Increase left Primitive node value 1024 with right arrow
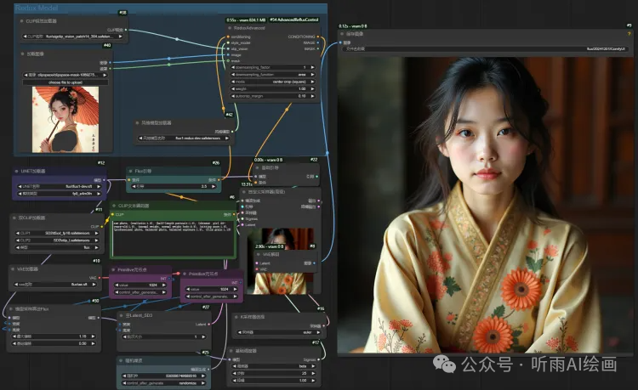Image resolution: width=638 pixels, height=390 pixels. click(164, 285)
